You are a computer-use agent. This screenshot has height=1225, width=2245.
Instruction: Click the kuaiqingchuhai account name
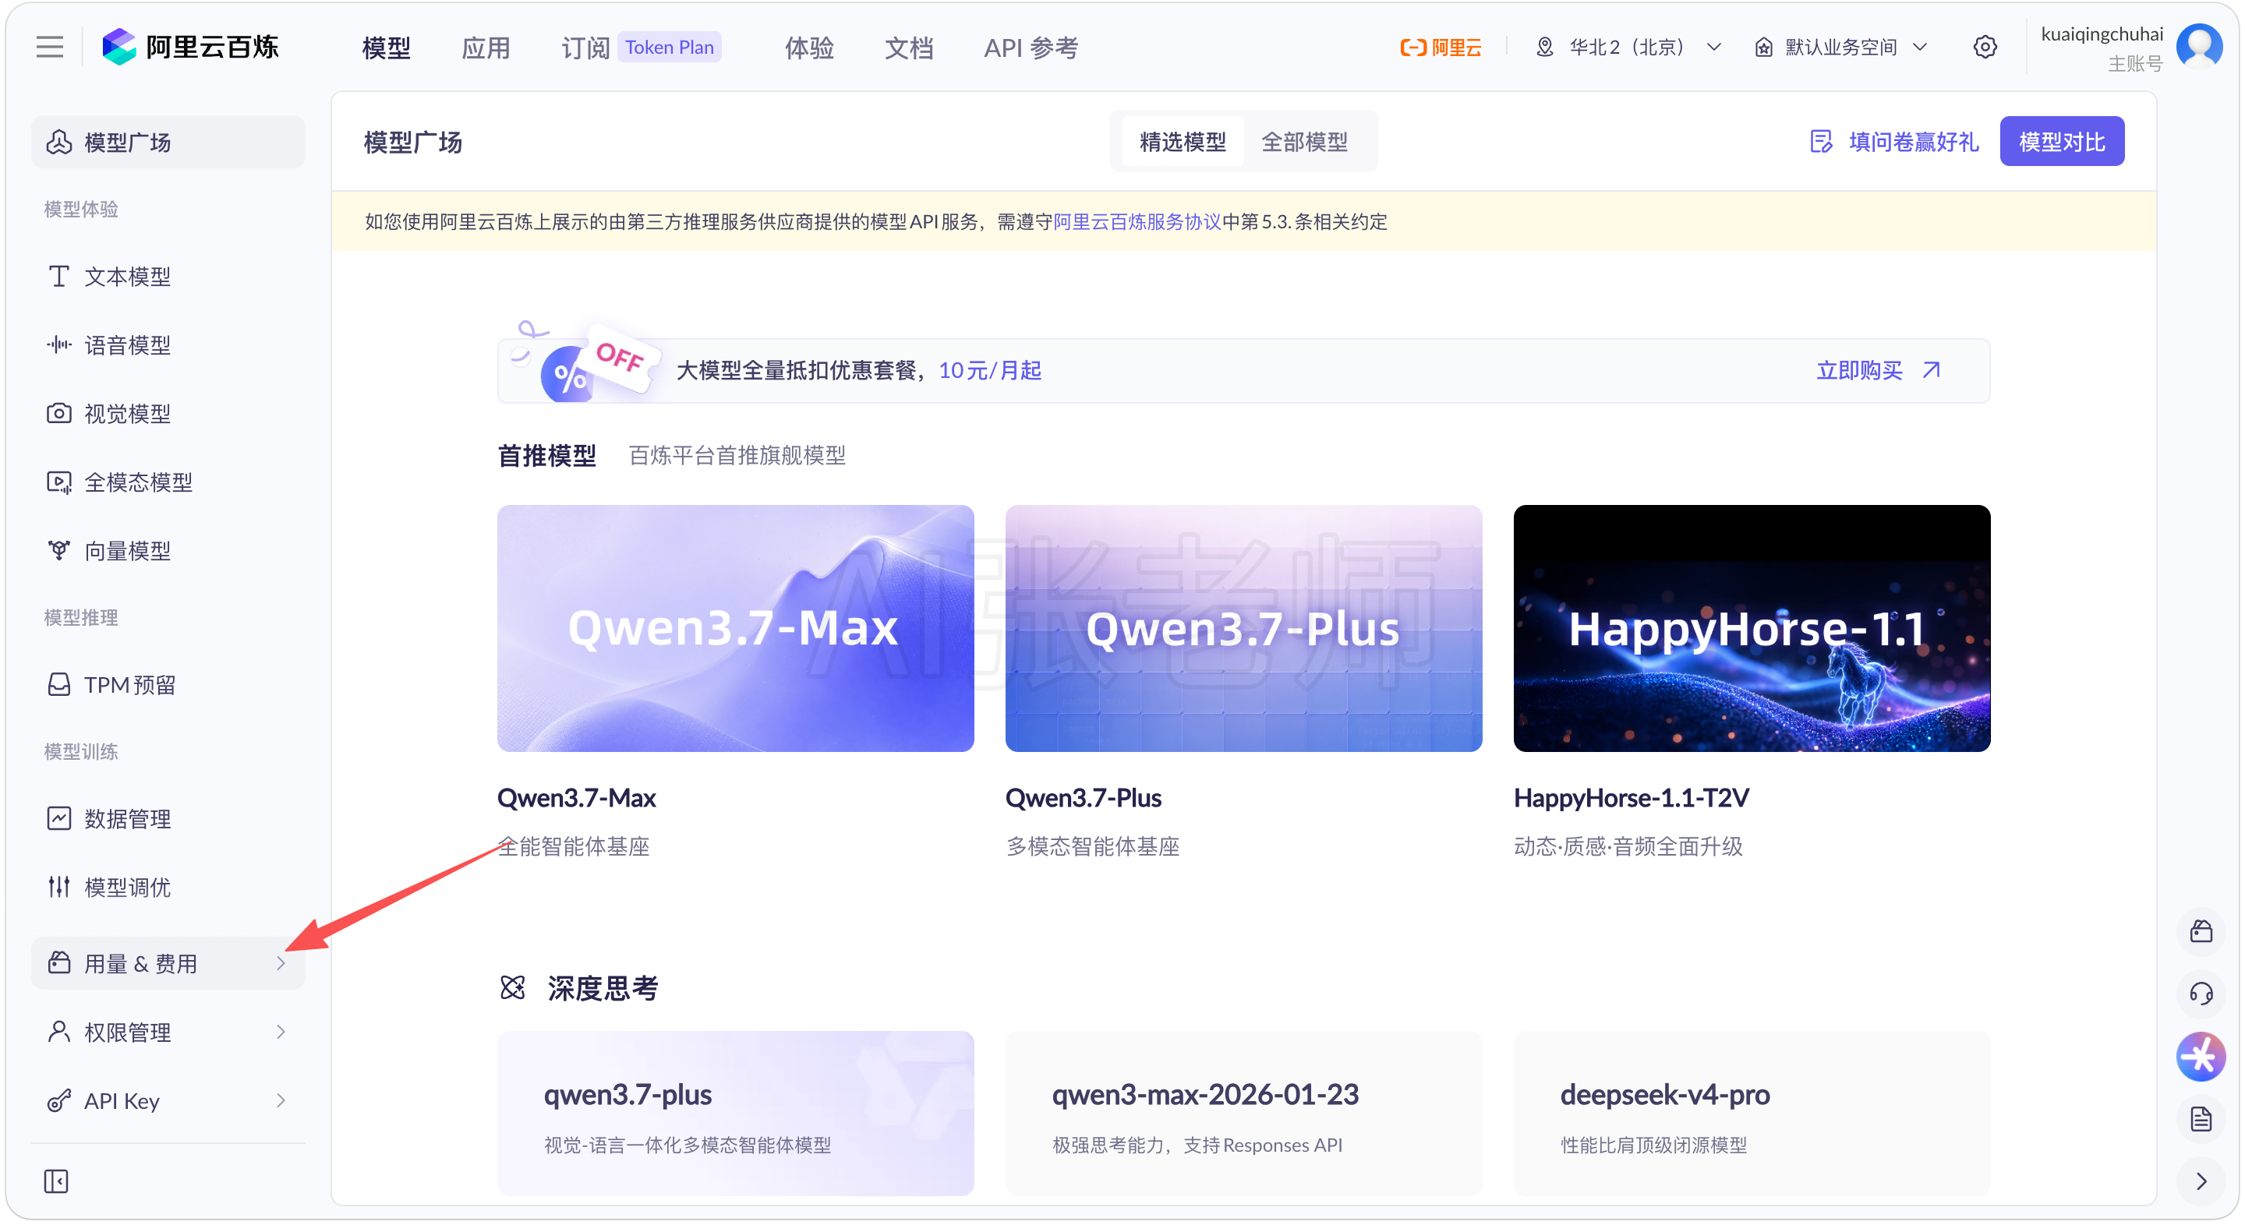(2102, 34)
